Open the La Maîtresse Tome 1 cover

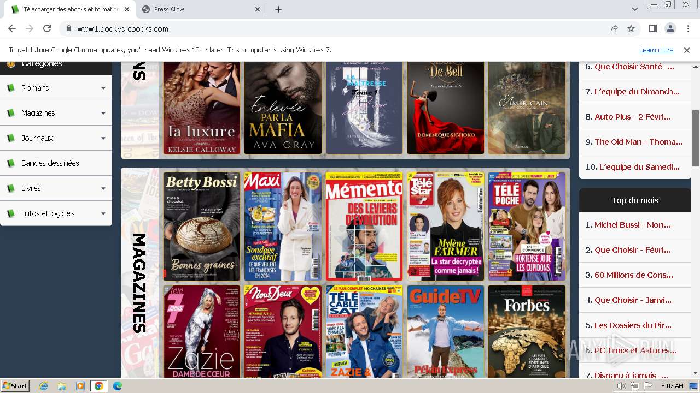(x=364, y=108)
